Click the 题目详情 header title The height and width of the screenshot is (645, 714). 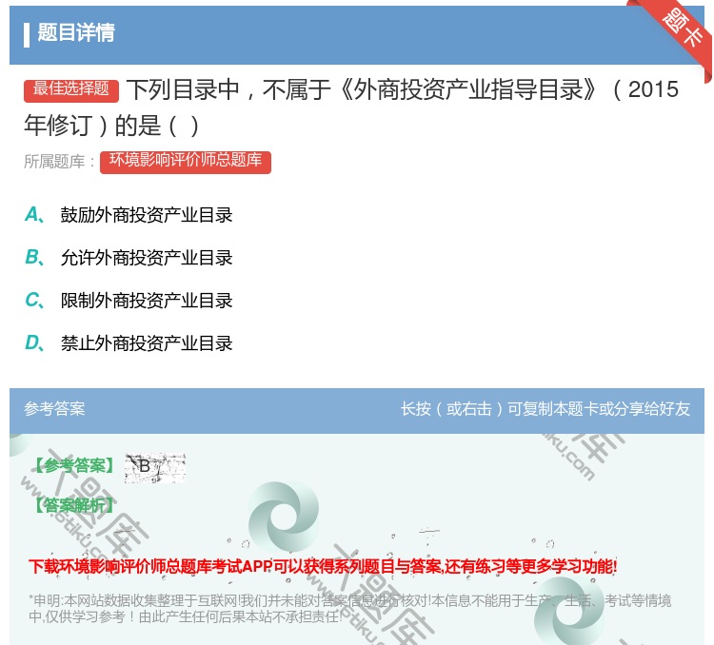pos(76,32)
